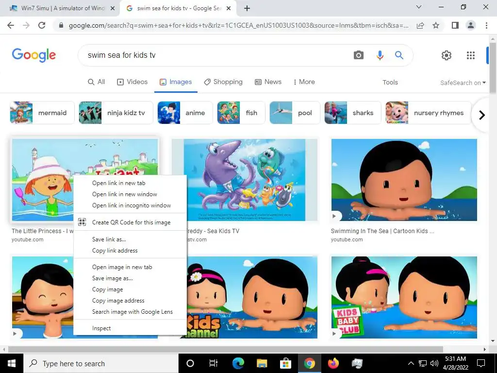Launch Firefox from the taskbar

pyautogui.click(x=333, y=363)
